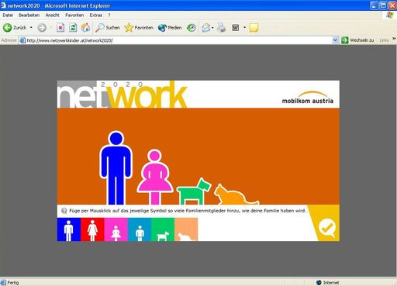Open the Ansicht menu
This screenshot has width=397, height=286.
pos(52,16)
